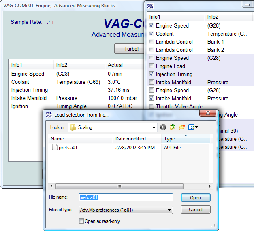254x231 pixels.
Task: Click horizontal scrollbar thumb in file list
Action: pos(120,186)
